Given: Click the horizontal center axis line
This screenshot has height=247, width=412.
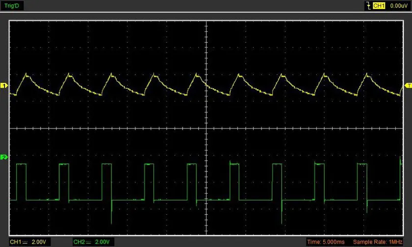Looking at the screenshot, I should 206,128.
